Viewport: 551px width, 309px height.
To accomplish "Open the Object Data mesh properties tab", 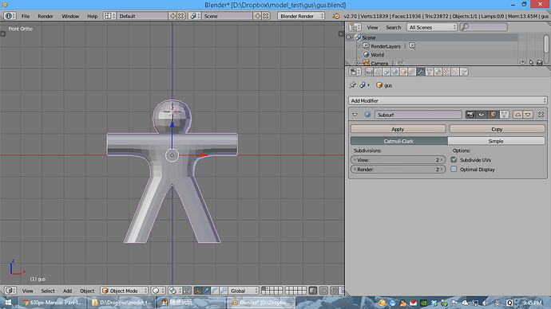I will pyautogui.click(x=429, y=72).
